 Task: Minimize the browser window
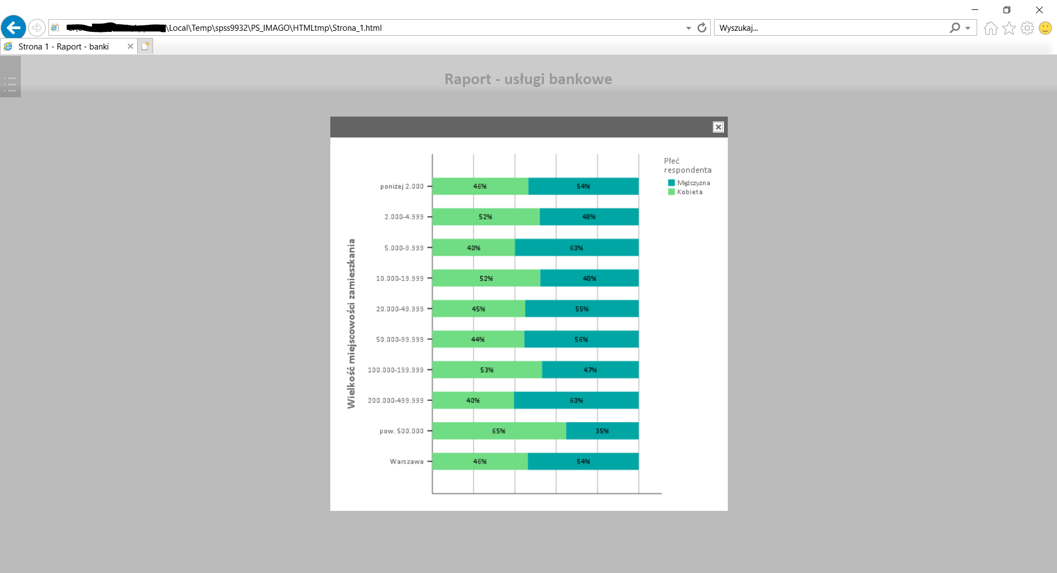(975, 10)
